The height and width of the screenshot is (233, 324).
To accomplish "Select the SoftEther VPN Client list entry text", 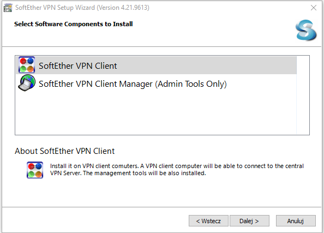I will pyautogui.click(x=77, y=65).
